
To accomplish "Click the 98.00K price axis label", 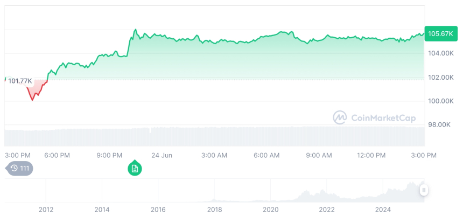I will point(440,125).
